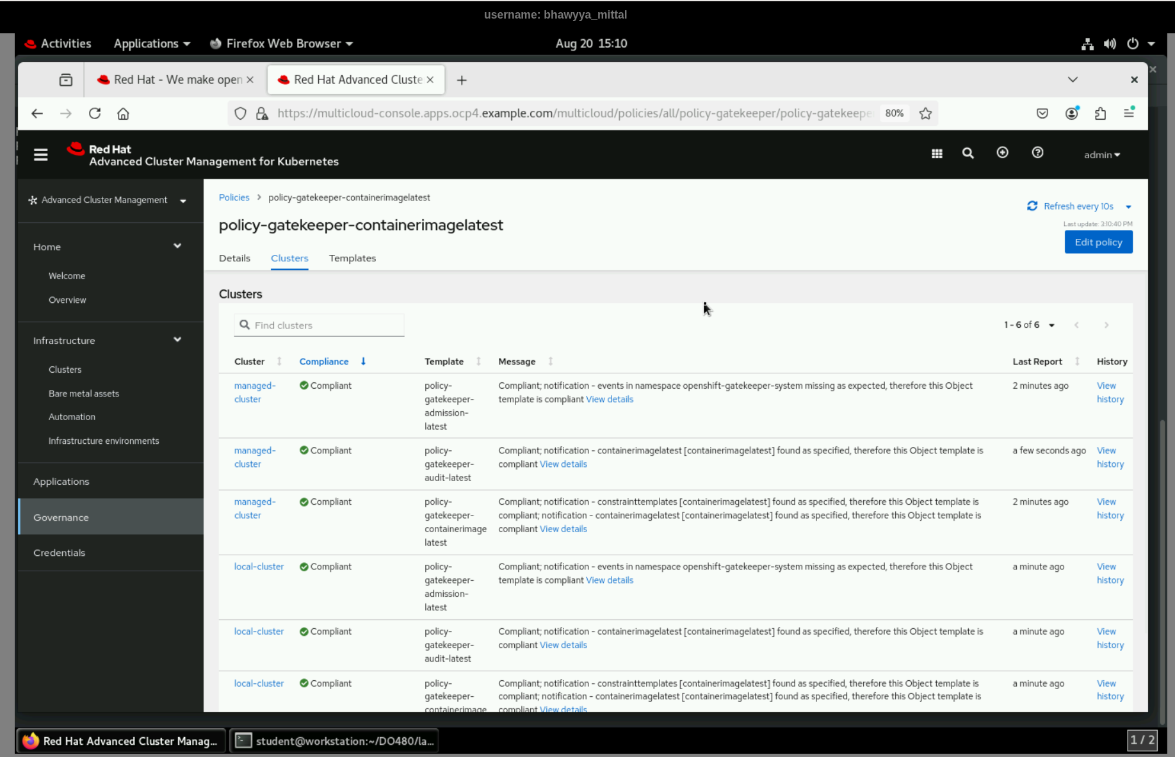The image size is (1175, 757).
Task: Open the Refresh every 10s dropdown
Action: [1128, 206]
